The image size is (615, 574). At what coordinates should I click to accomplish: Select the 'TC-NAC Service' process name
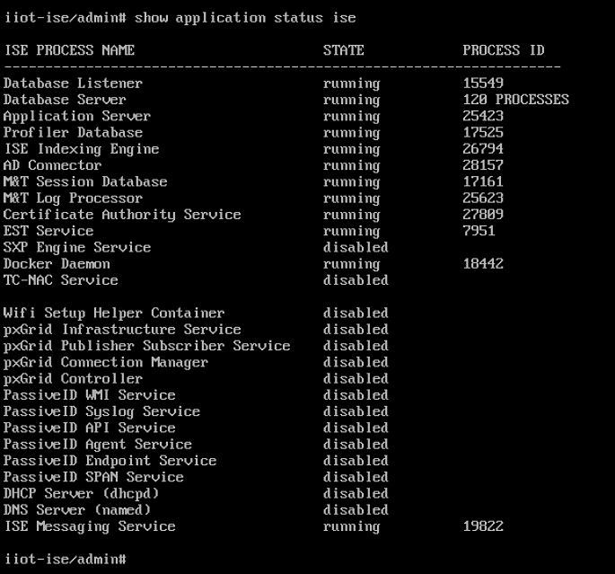pos(61,280)
